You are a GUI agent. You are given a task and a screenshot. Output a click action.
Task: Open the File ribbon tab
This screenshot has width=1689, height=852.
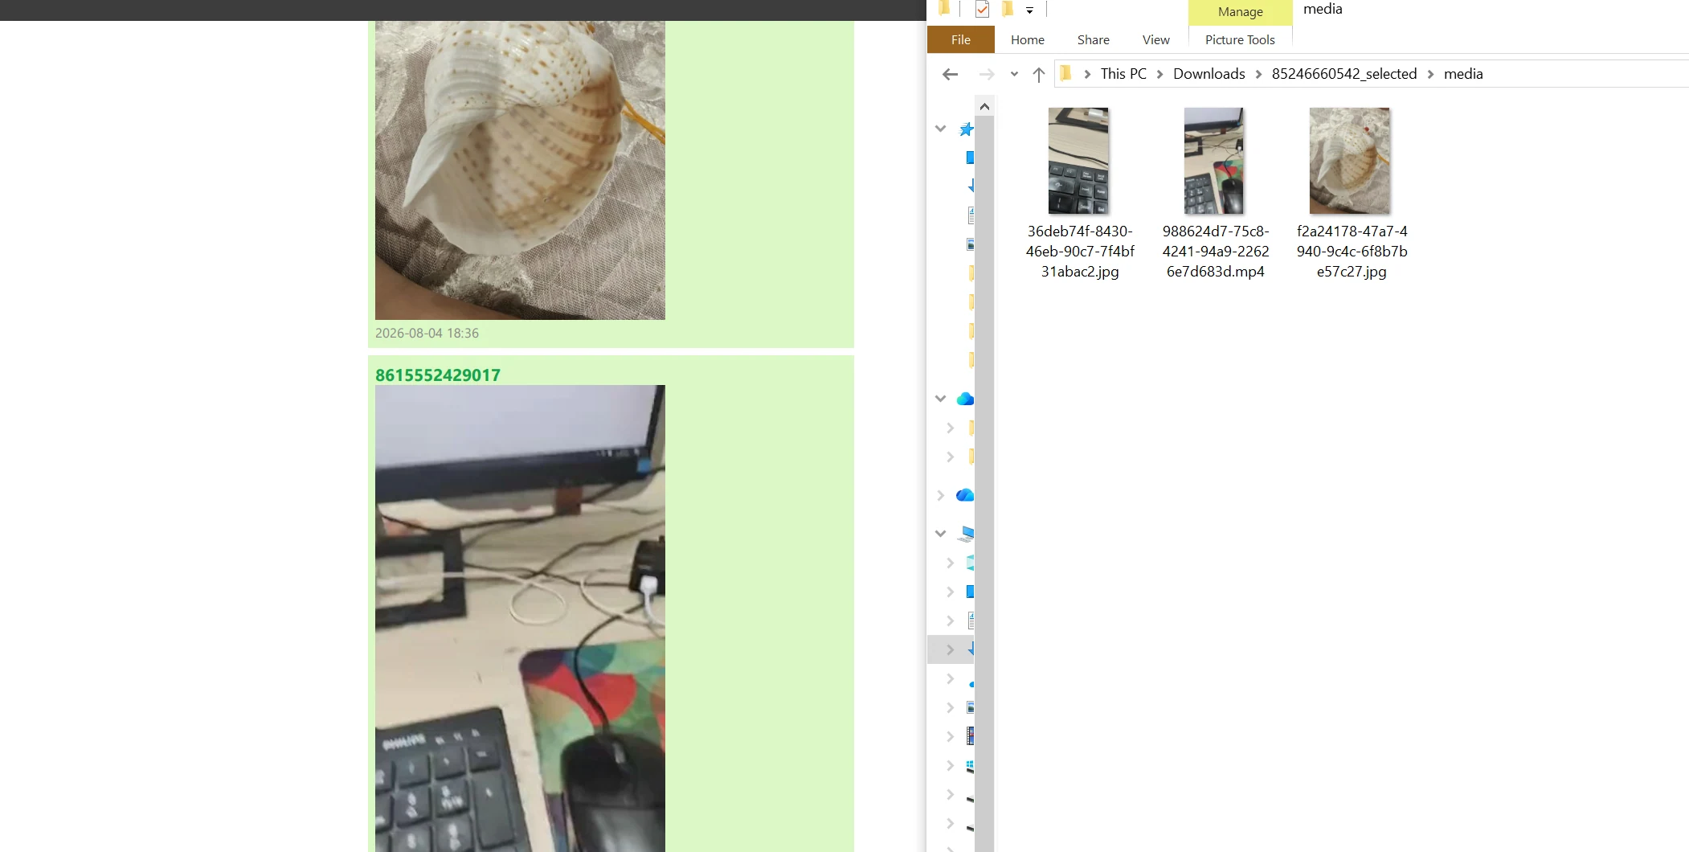(x=961, y=39)
